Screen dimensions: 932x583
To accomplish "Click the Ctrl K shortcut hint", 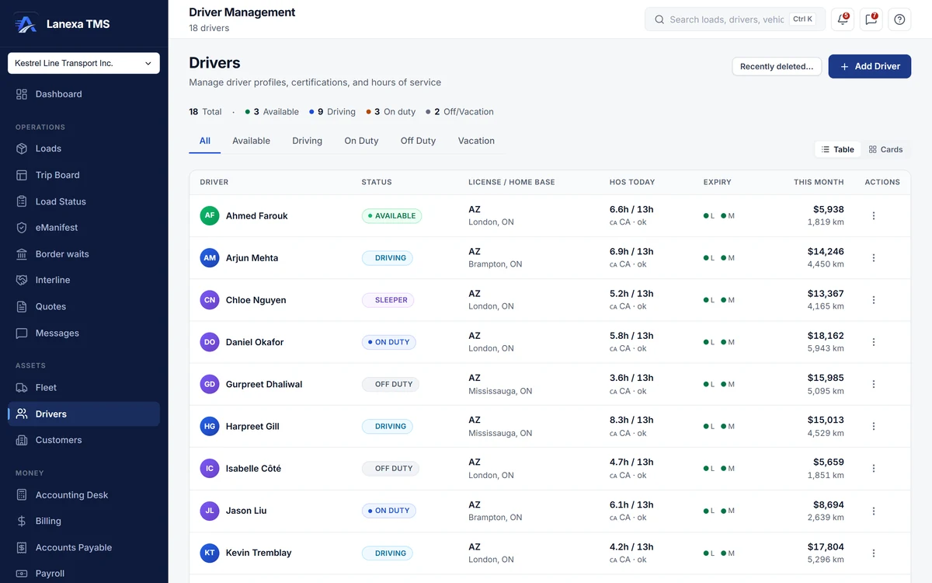I will [803, 19].
